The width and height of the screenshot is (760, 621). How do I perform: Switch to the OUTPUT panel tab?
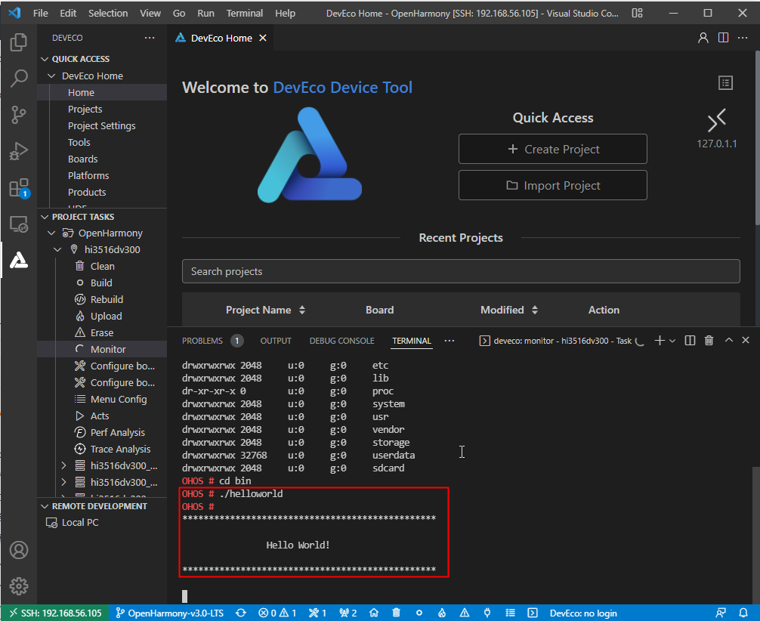276,341
